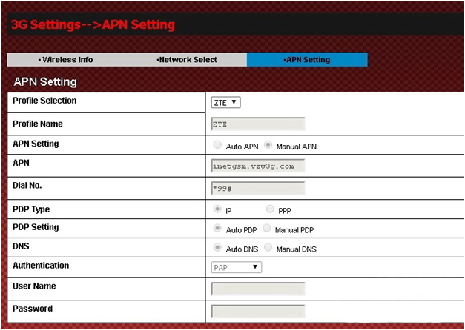This screenshot has width=465, height=330.
Task: Switch to the Wireless Info tab
Action: pyautogui.click(x=65, y=60)
